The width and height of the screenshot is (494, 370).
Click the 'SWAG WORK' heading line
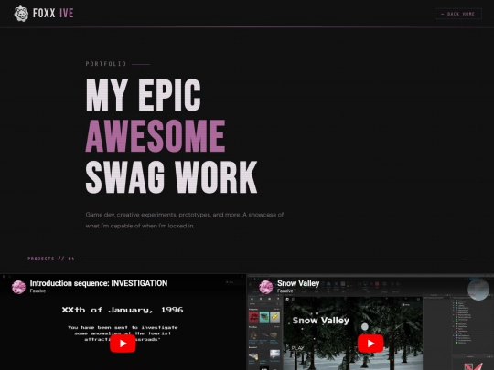[171, 177]
